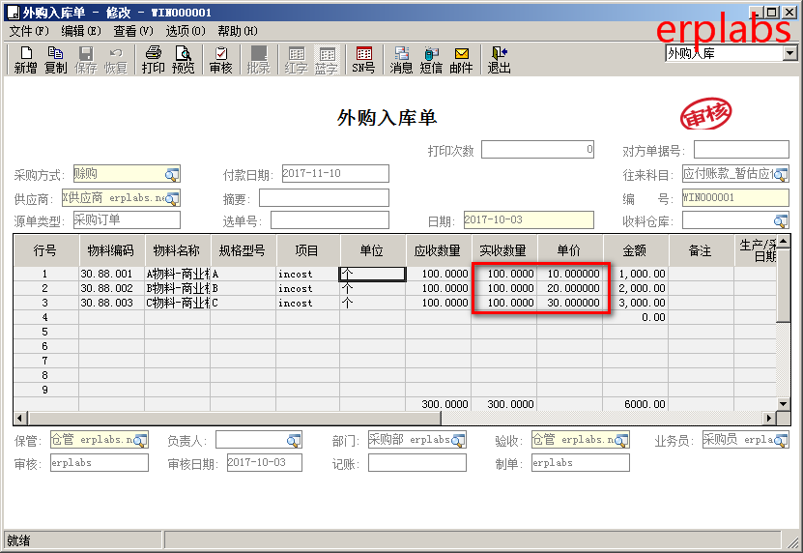Open lookup for 验收 field
The width and height of the screenshot is (803, 553).
coord(621,440)
